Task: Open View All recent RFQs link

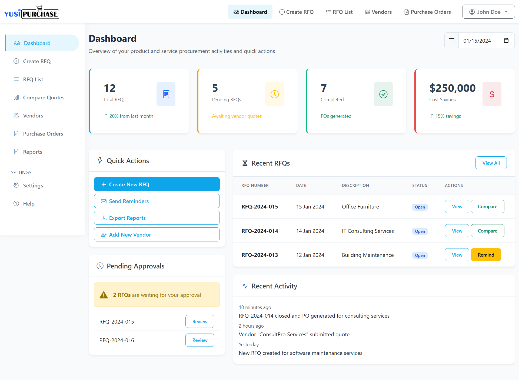Action: 491,163
